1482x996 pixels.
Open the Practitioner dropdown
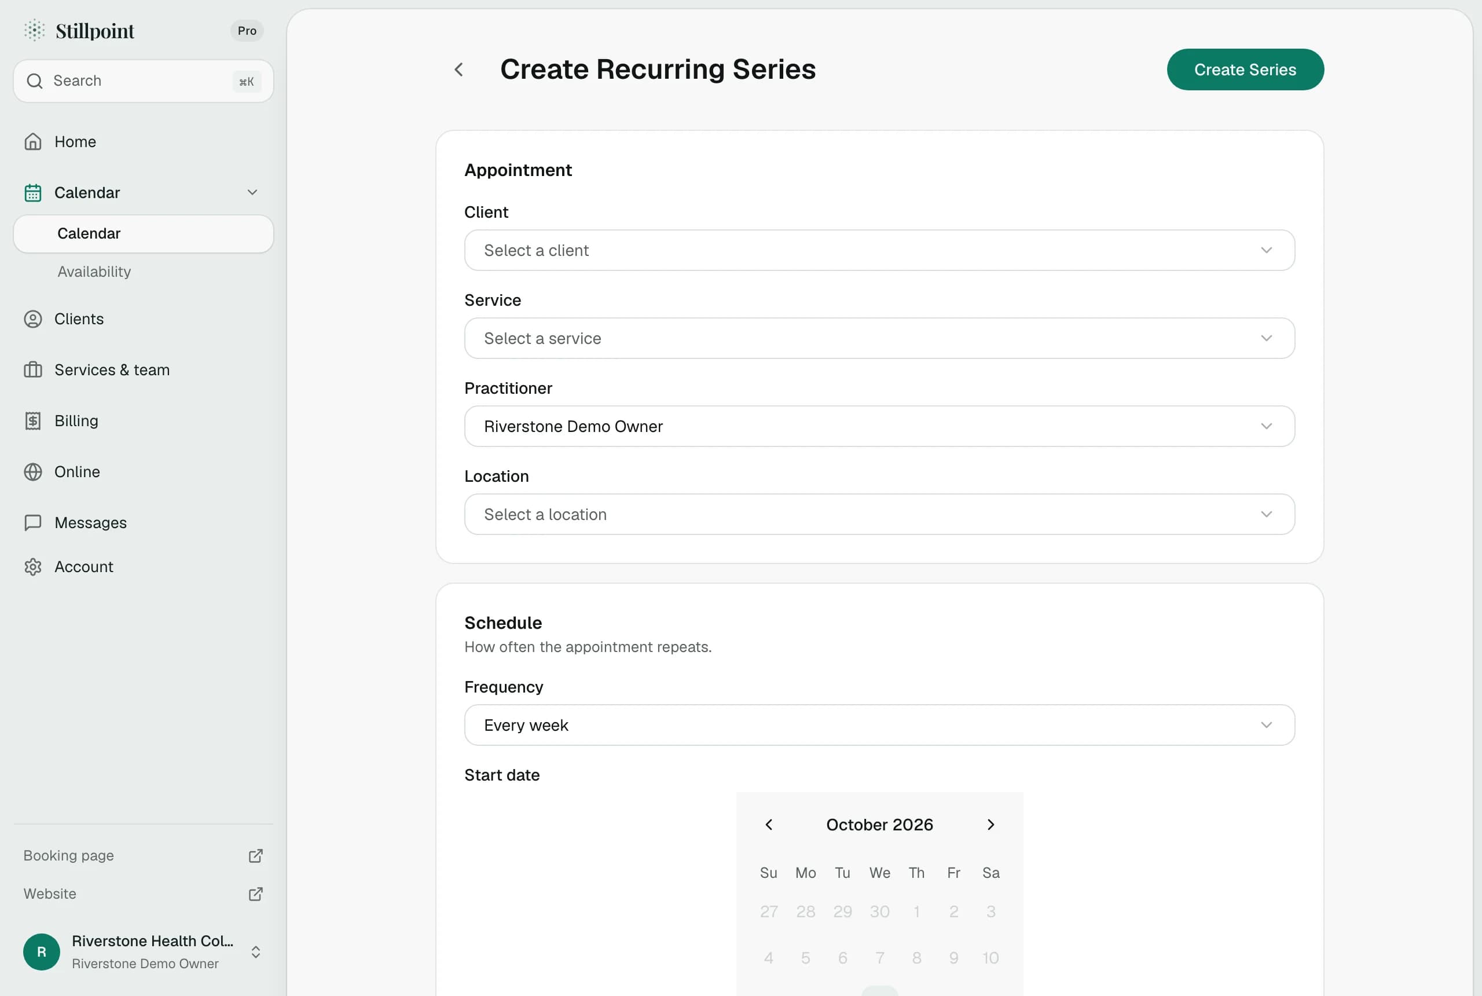tap(879, 426)
